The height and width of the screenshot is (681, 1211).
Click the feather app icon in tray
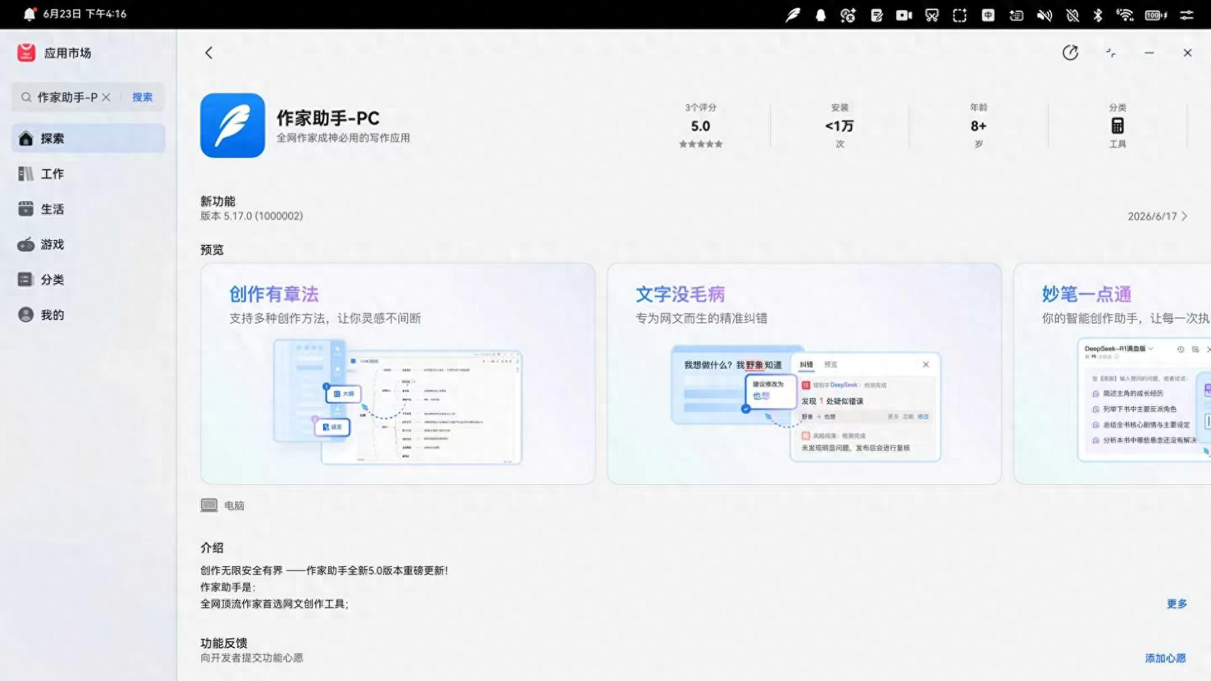pos(793,15)
